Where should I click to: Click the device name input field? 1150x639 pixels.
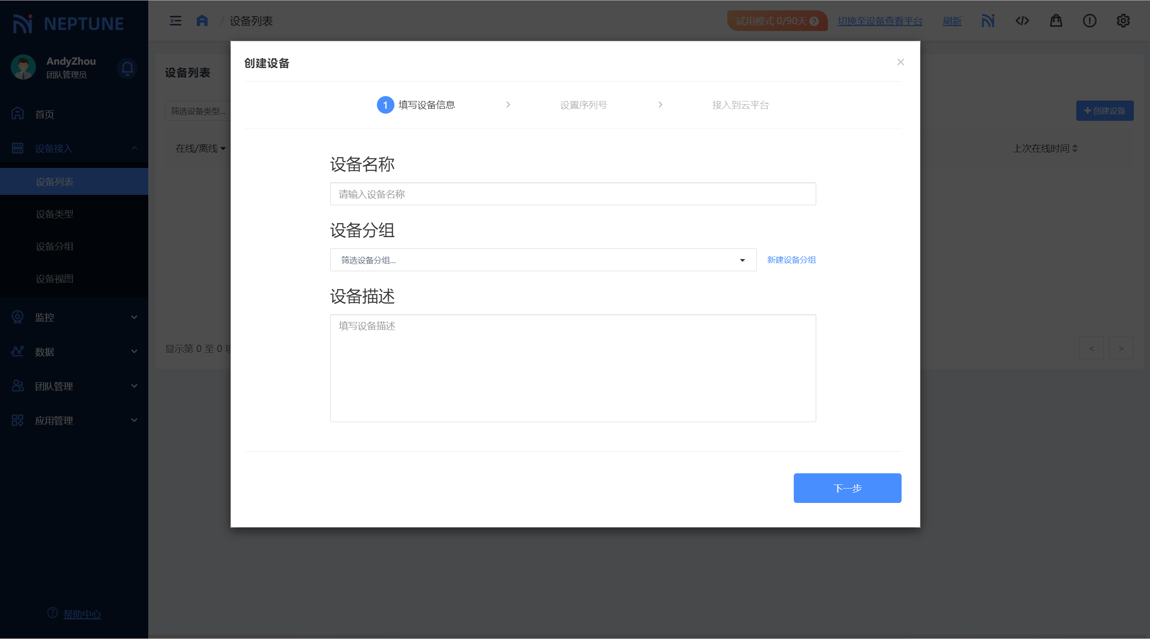point(572,194)
